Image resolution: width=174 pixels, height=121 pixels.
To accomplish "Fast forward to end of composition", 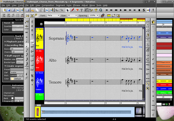I will pos(134,10).
